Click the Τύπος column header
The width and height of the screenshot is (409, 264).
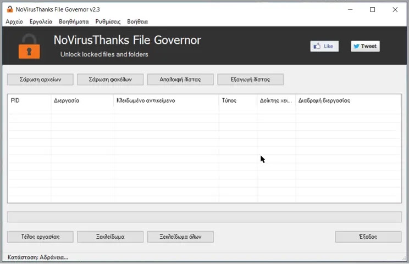click(x=238, y=100)
